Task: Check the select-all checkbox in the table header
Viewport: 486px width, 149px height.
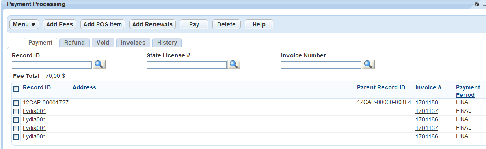Action: (16, 89)
